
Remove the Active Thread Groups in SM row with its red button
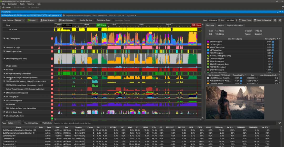coord(52,89)
